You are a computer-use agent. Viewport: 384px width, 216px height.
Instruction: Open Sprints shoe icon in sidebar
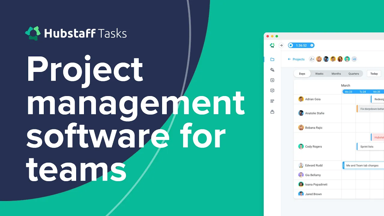272,70
